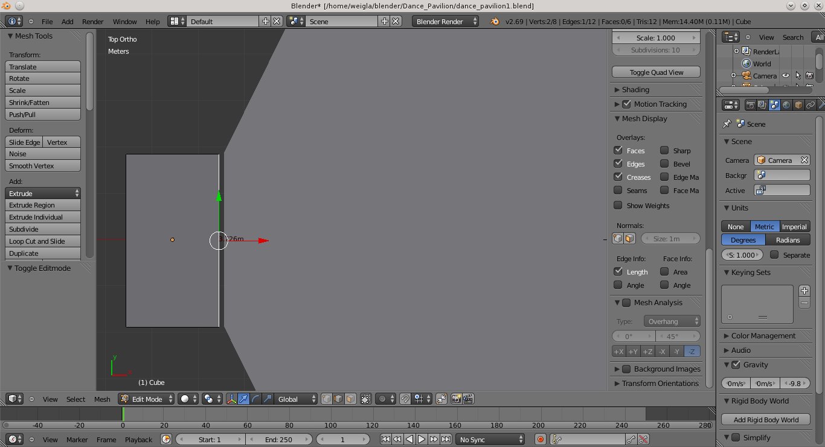Click the background color swatch in Scene panel
Image resolution: width=825 pixels, height=447 pixels.
(782, 175)
